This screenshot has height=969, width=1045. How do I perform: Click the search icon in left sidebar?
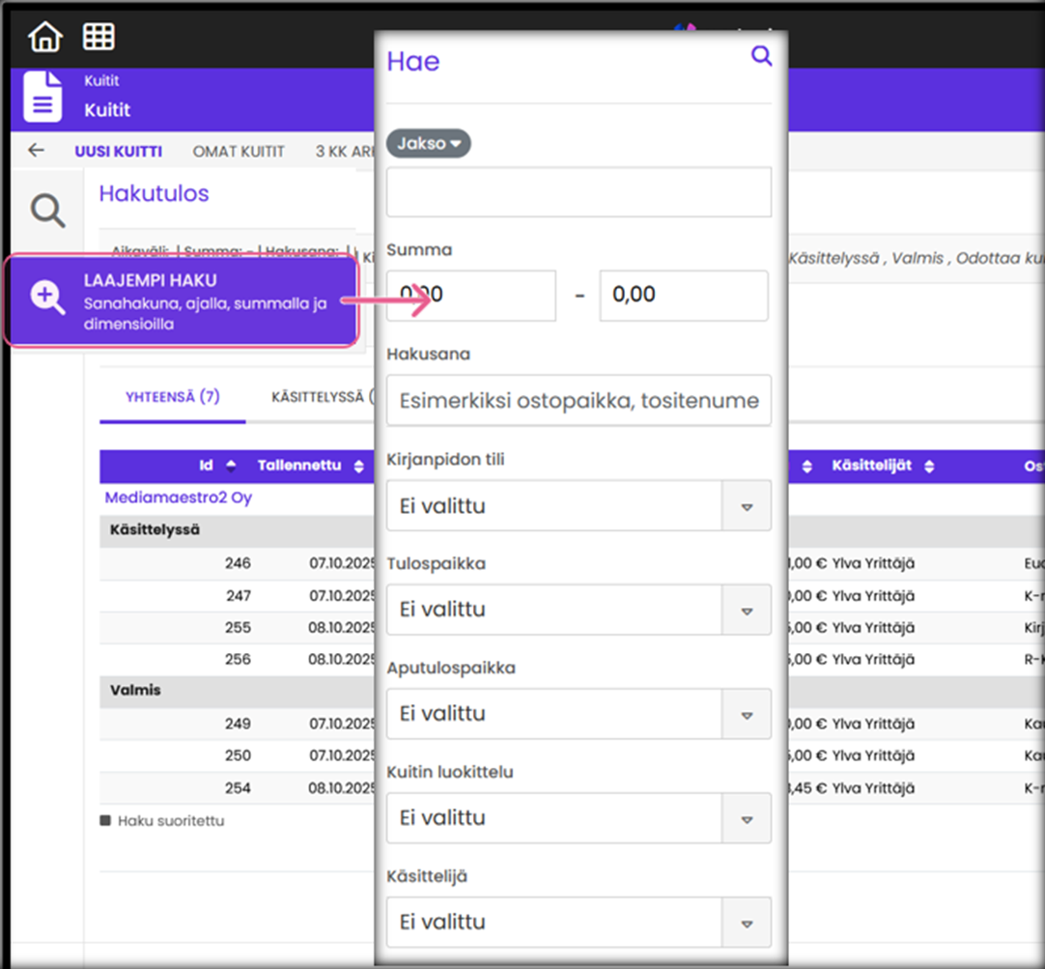(x=47, y=210)
